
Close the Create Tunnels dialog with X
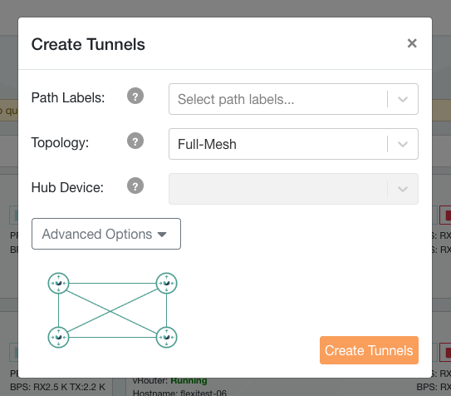click(x=412, y=43)
